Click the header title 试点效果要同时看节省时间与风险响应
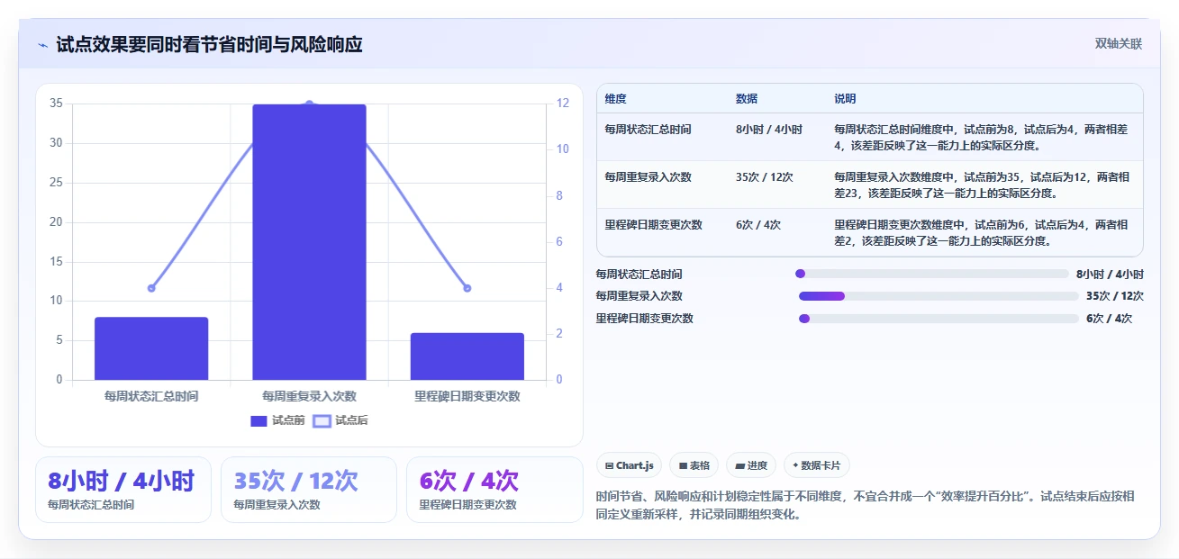This screenshot has height=559, width=1179. coord(209,45)
